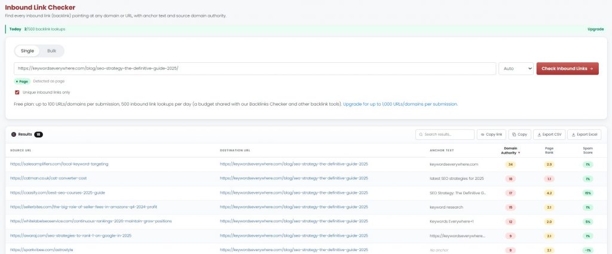
Task: Click the Results count badge
Action: 39,134
